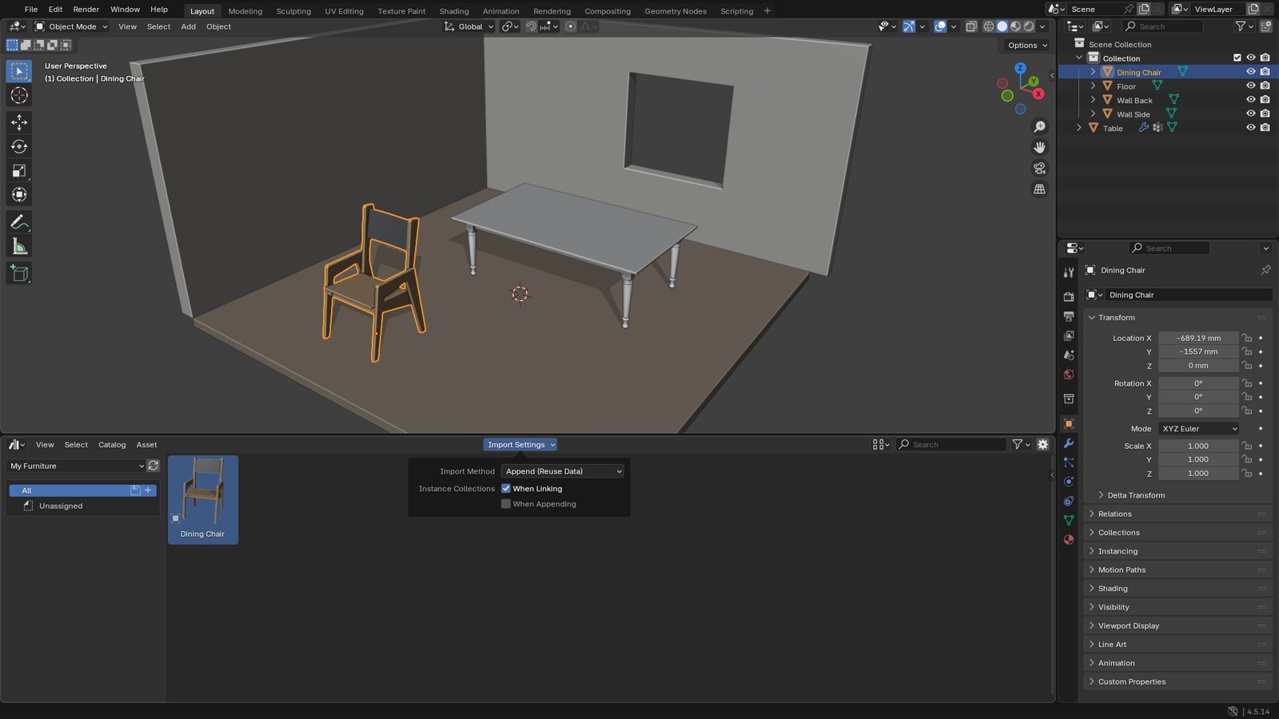This screenshot has width=1279, height=719.
Task: Click the red X axis gizmo ball
Action: [1038, 94]
